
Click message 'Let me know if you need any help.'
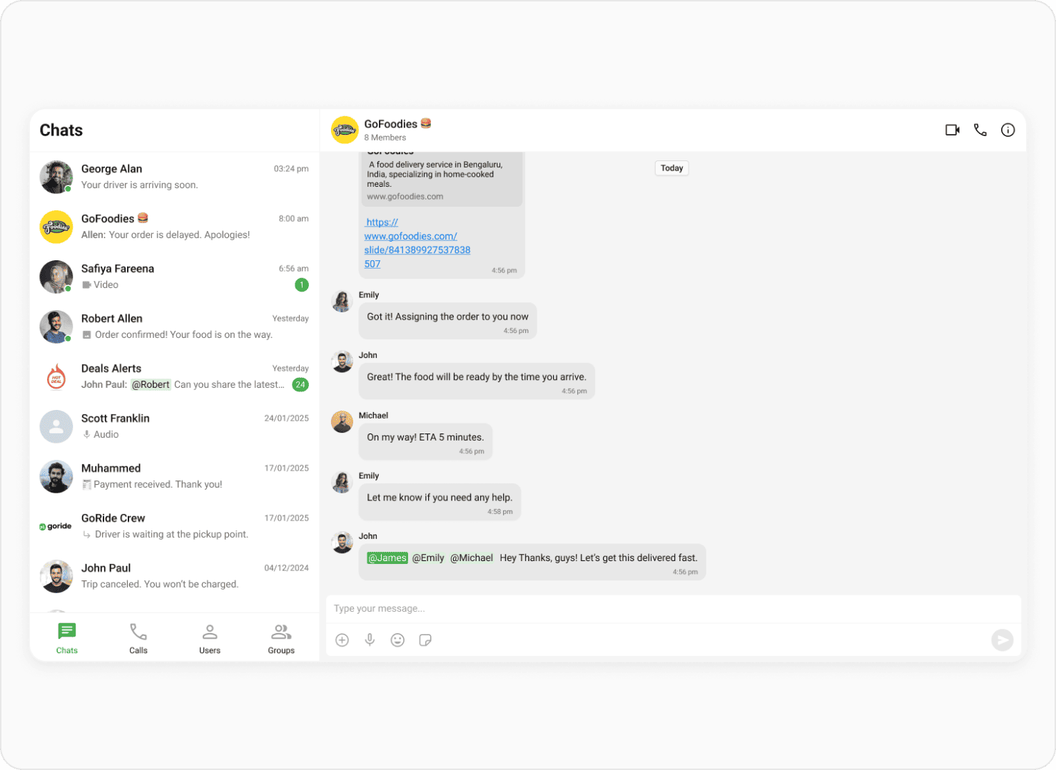click(440, 502)
